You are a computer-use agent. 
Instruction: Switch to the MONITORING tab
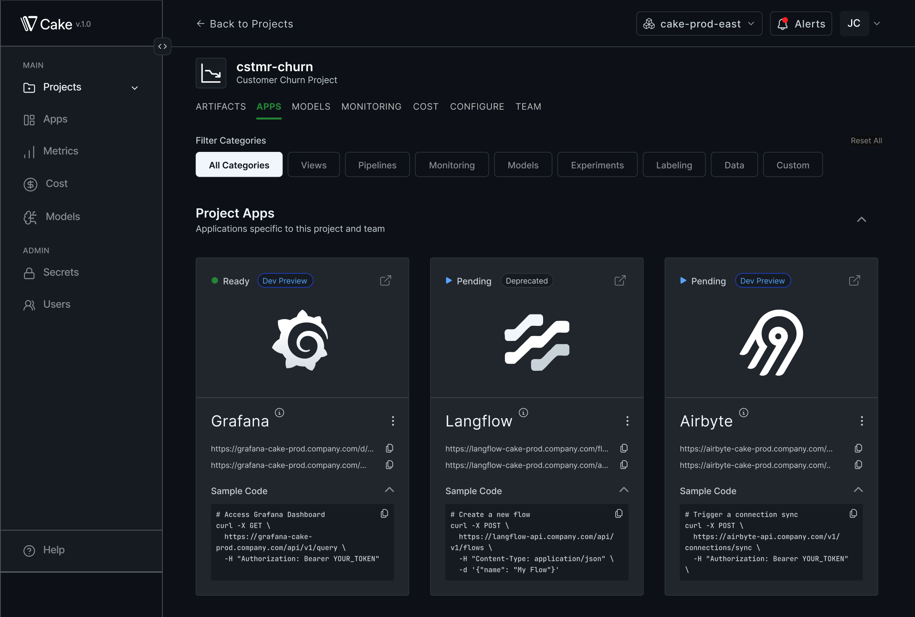pos(371,107)
